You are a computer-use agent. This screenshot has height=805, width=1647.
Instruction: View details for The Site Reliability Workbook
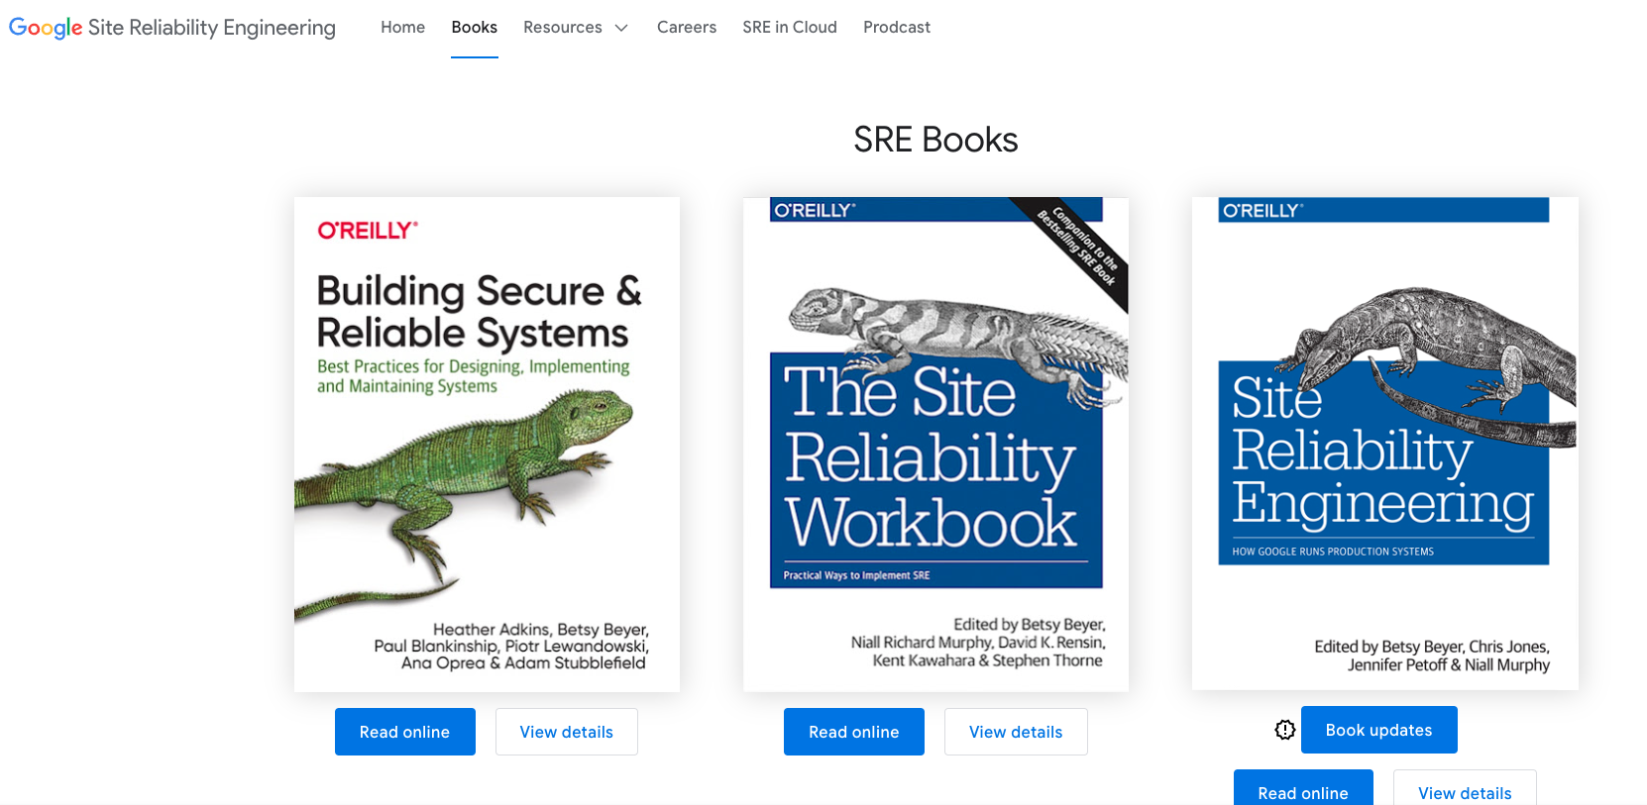pos(1016,732)
